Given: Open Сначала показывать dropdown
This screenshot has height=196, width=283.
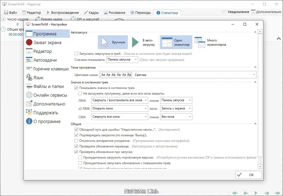Looking at the screenshot, I should [122, 59].
